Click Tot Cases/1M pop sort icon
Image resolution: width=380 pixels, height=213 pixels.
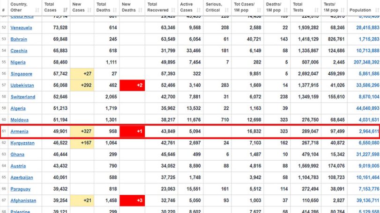tap(259, 10)
